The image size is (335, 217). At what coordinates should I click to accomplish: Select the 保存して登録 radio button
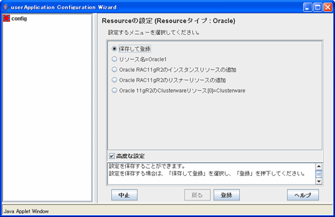(x=114, y=48)
